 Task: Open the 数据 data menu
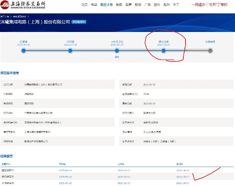[x=138, y=4]
